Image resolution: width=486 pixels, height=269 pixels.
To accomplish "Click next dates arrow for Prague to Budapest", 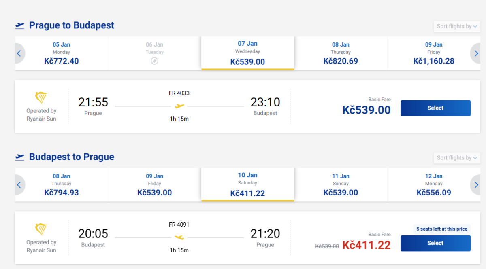I will 476,53.
